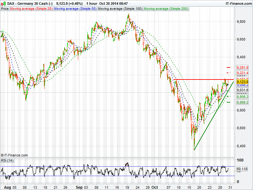Click the 9,400 price axis label
The width and height of the screenshot is (253, 190).
tap(241, 57)
